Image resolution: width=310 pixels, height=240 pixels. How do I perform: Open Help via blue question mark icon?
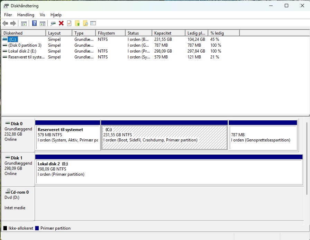point(34,23)
